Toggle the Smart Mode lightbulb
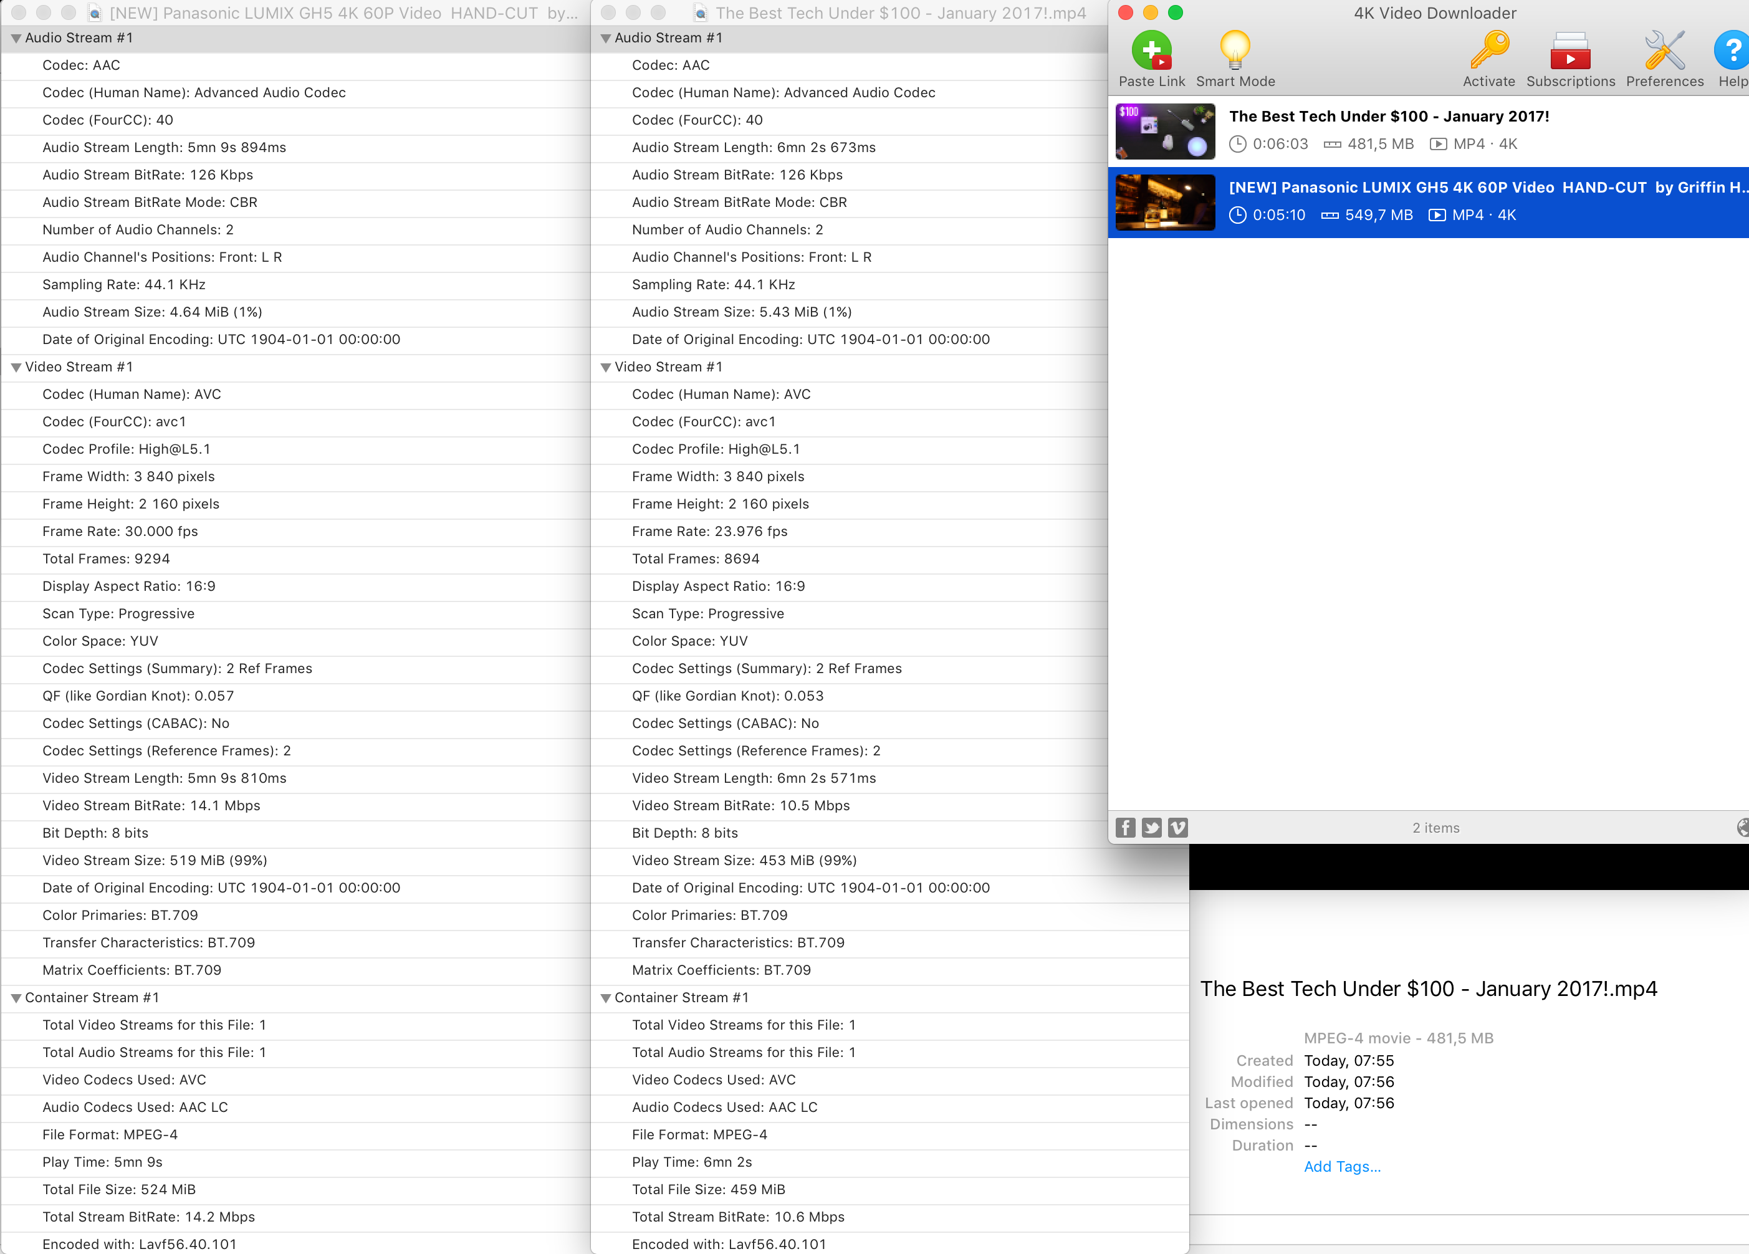The width and height of the screenshot is (1749, 1254). [1235, 51]
